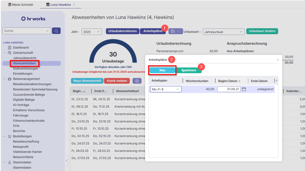The width and height of the screenshot is (305, 171).
Task: Open A1-Anträge in sidebar
Action: tap(21, 105)
